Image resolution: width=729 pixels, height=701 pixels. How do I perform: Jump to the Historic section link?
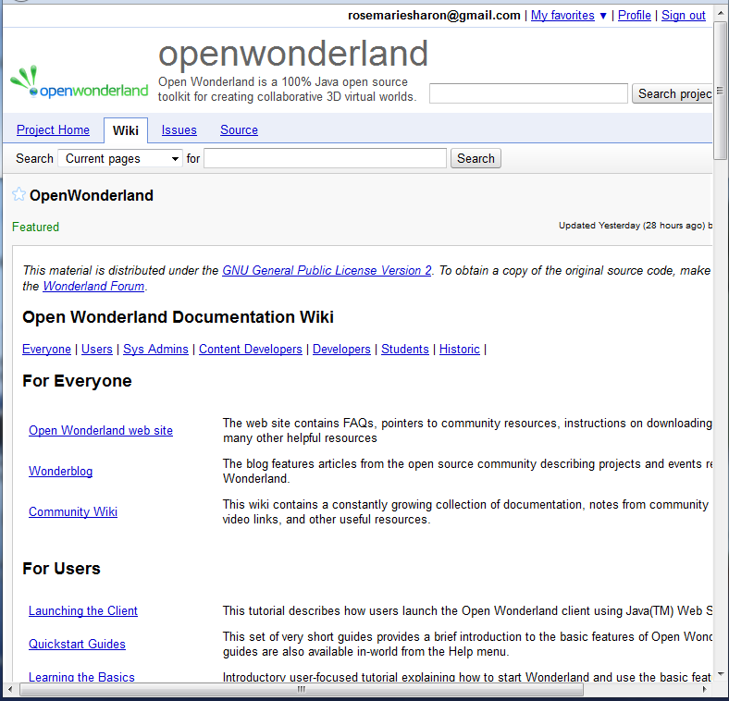pos(460,349)
